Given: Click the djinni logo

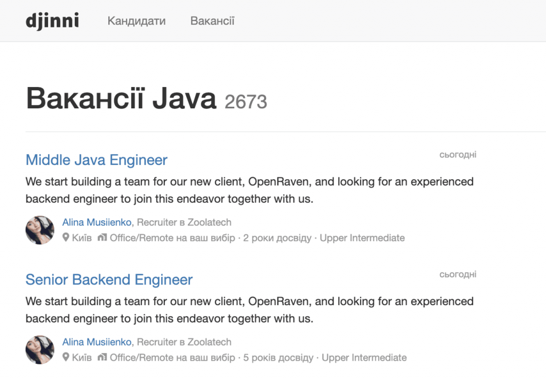Looking at the screenshot, I should click(52, 21).
